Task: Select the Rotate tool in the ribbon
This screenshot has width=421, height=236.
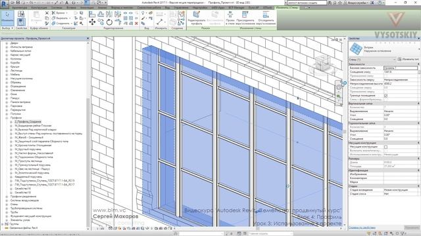Action: click(x=109, y=22)
